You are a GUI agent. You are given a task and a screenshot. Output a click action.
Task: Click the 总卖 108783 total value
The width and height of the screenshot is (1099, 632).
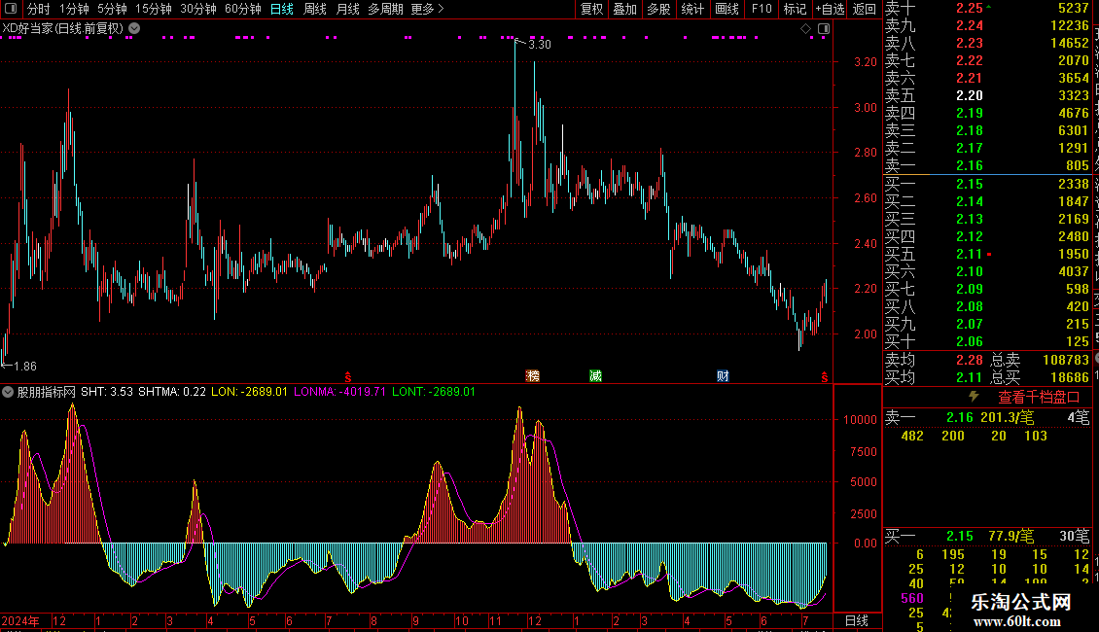pyautogui.click(x=1040, y=360)
